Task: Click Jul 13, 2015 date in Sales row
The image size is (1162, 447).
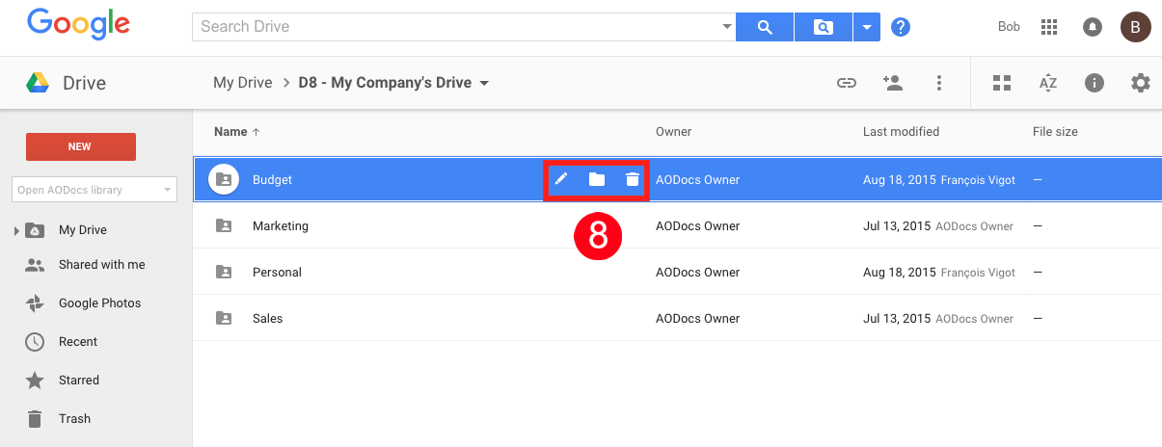Action: point(897,318)
